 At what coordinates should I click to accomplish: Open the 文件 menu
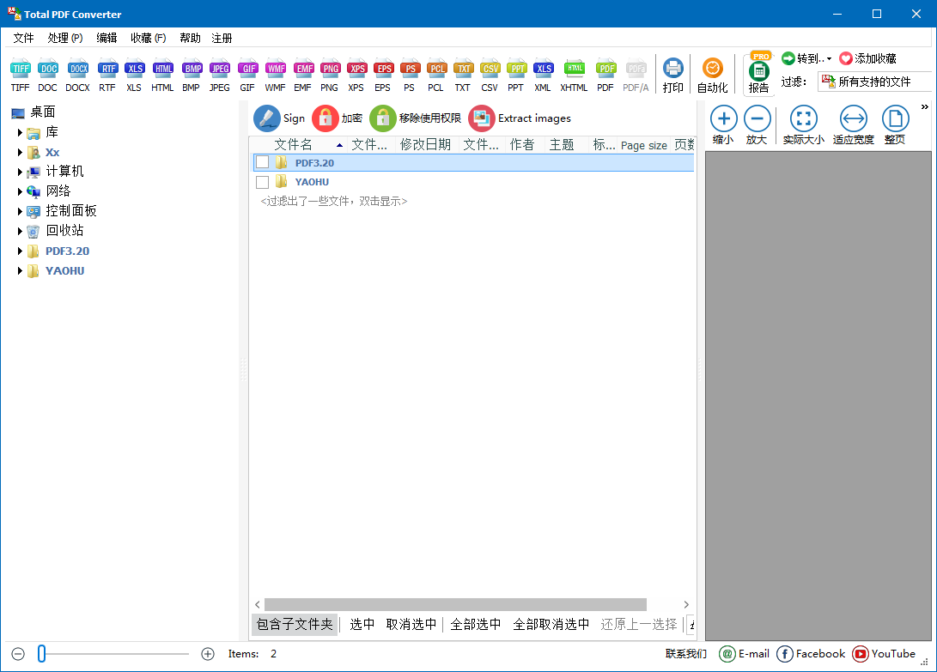click(x=23, y=38)
